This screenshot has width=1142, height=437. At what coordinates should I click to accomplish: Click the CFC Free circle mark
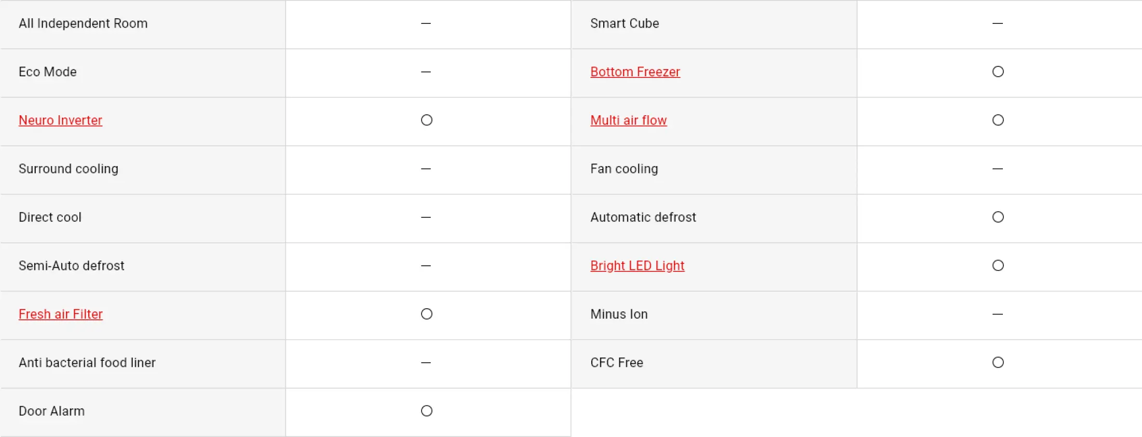pos(998,362)
